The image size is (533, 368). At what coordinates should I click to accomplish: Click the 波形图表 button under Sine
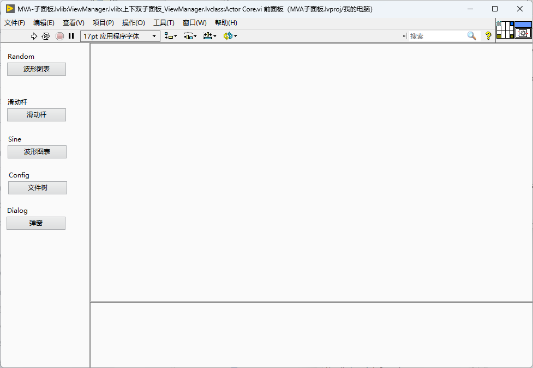[x=37, y=152]
